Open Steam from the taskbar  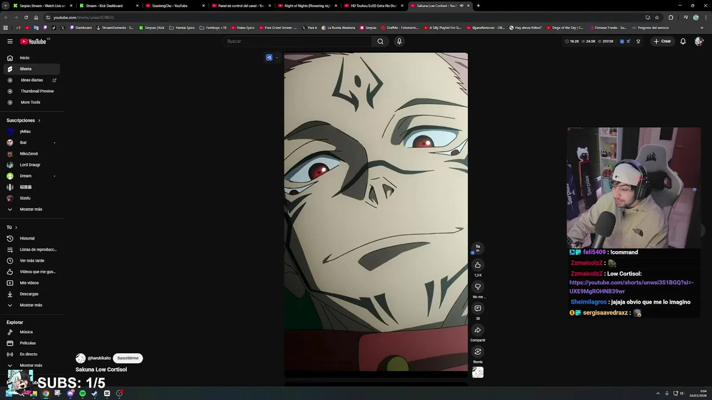(95, 393)
